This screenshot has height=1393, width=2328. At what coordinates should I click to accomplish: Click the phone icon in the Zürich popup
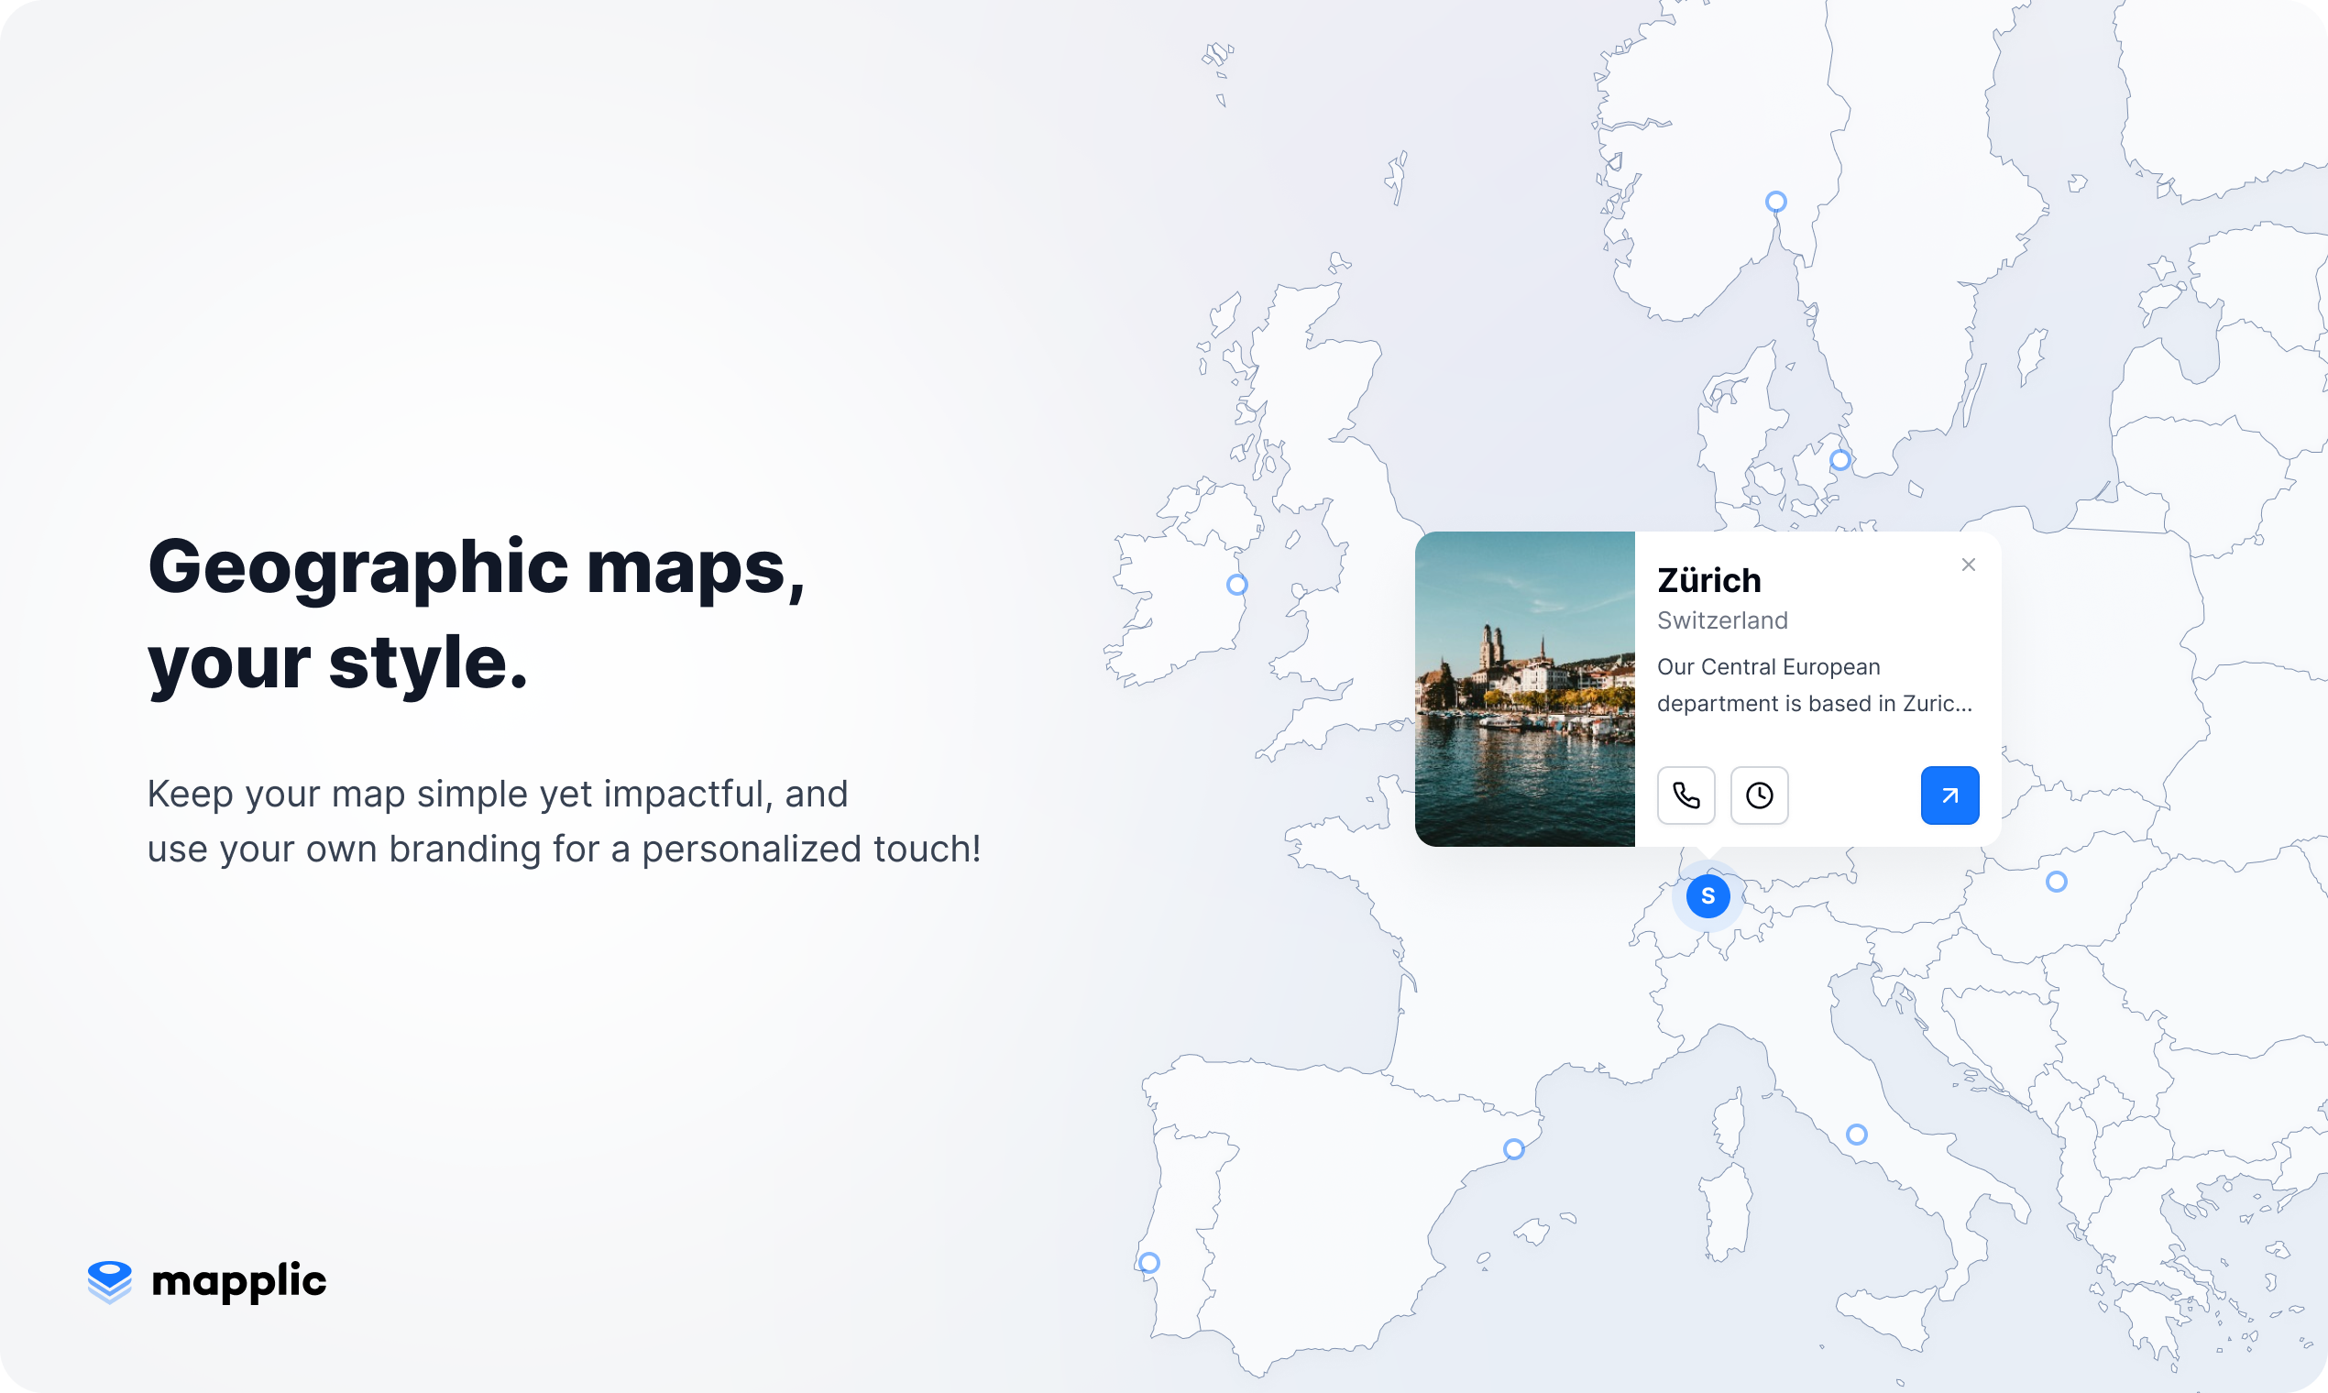tap(1686, 795)
